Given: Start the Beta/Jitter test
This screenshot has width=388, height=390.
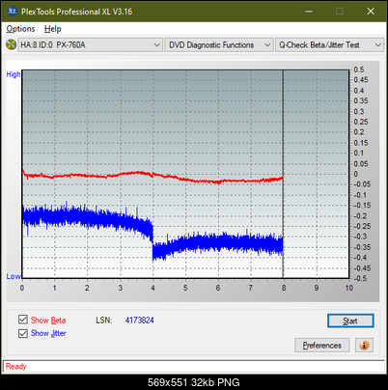Looking at the screenshot, I should pyautogui.click(x=350, y=320).
